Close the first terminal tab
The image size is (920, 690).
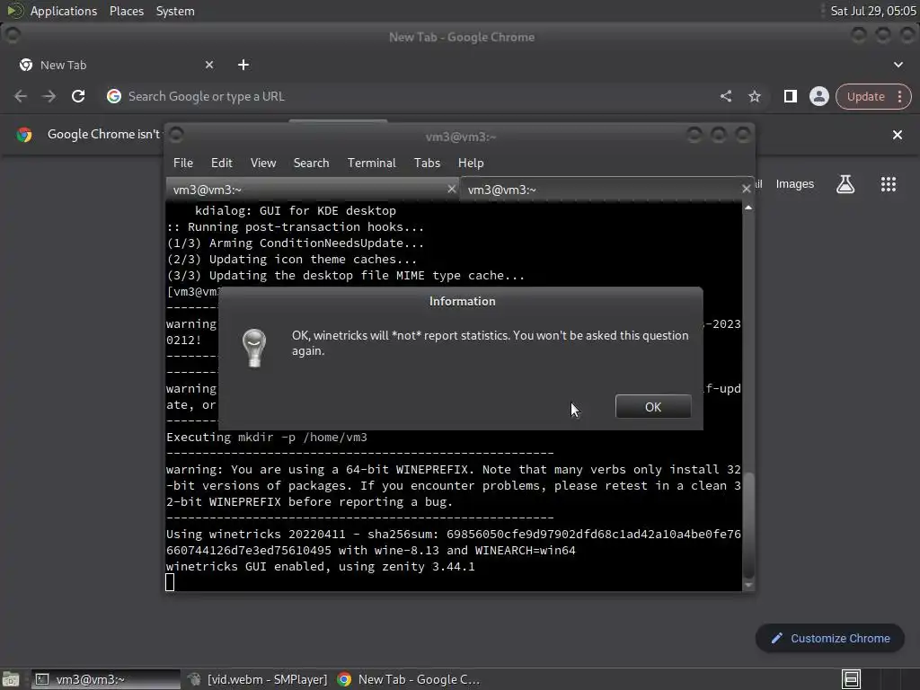tap(451, 189)
